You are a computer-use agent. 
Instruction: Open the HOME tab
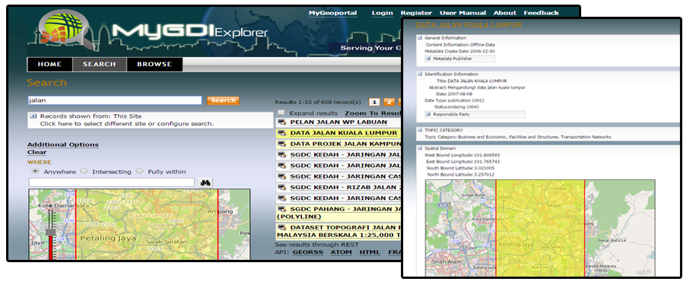click(49, 65)
